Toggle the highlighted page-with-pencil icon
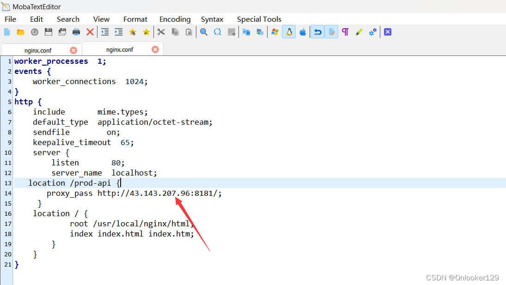This screenshot has height=285, width=506. coord(331,32)
